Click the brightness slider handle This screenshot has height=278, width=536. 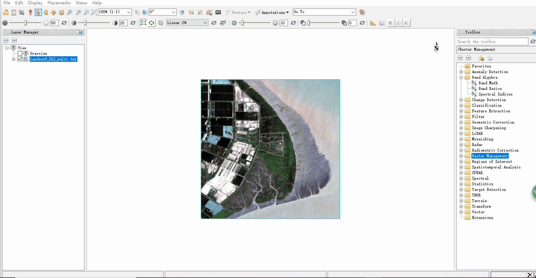click(26, 23)
